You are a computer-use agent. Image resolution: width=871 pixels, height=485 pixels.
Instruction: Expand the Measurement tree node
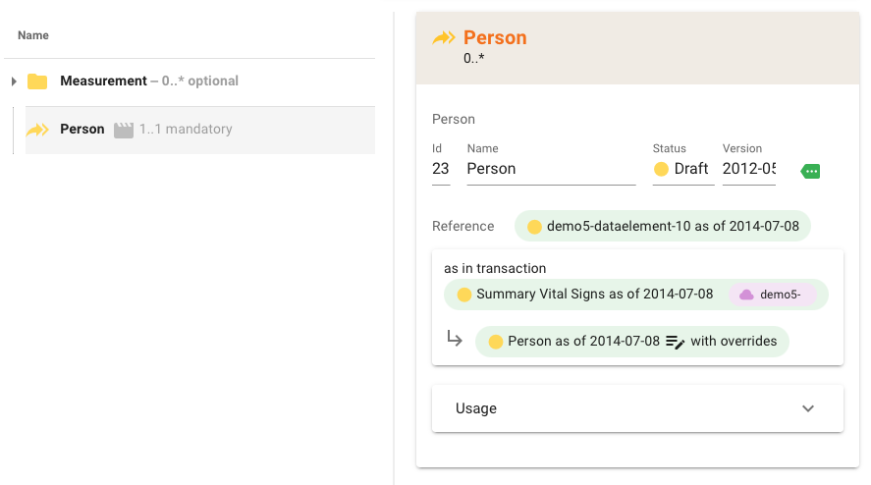14,81
